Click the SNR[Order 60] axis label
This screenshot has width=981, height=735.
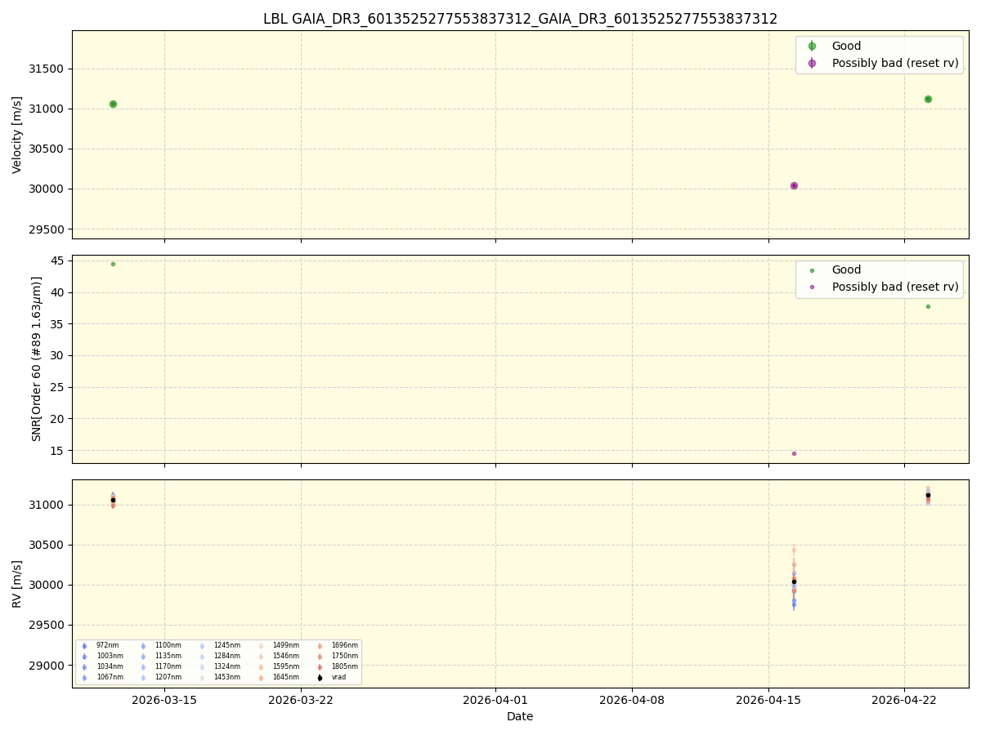[37, 359]
